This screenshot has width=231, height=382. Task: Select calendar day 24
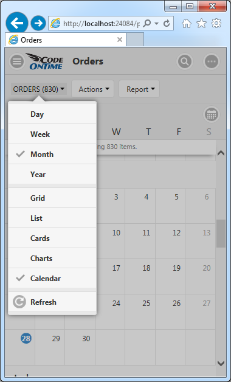pyautogui.click(x=110, y=312)
